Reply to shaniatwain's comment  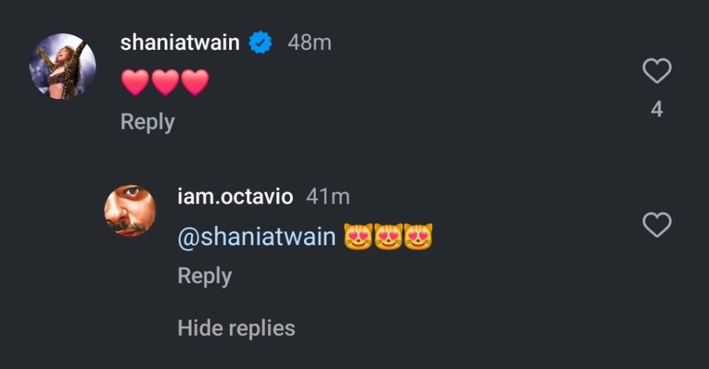click(147, 122)
